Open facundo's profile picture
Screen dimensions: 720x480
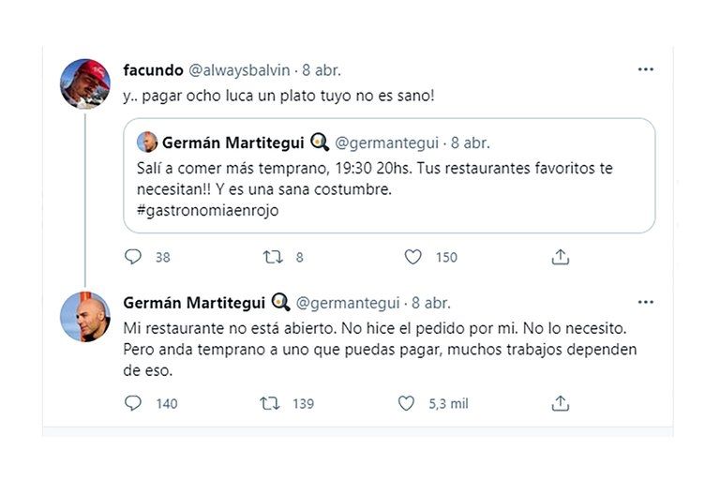(85, 83)
